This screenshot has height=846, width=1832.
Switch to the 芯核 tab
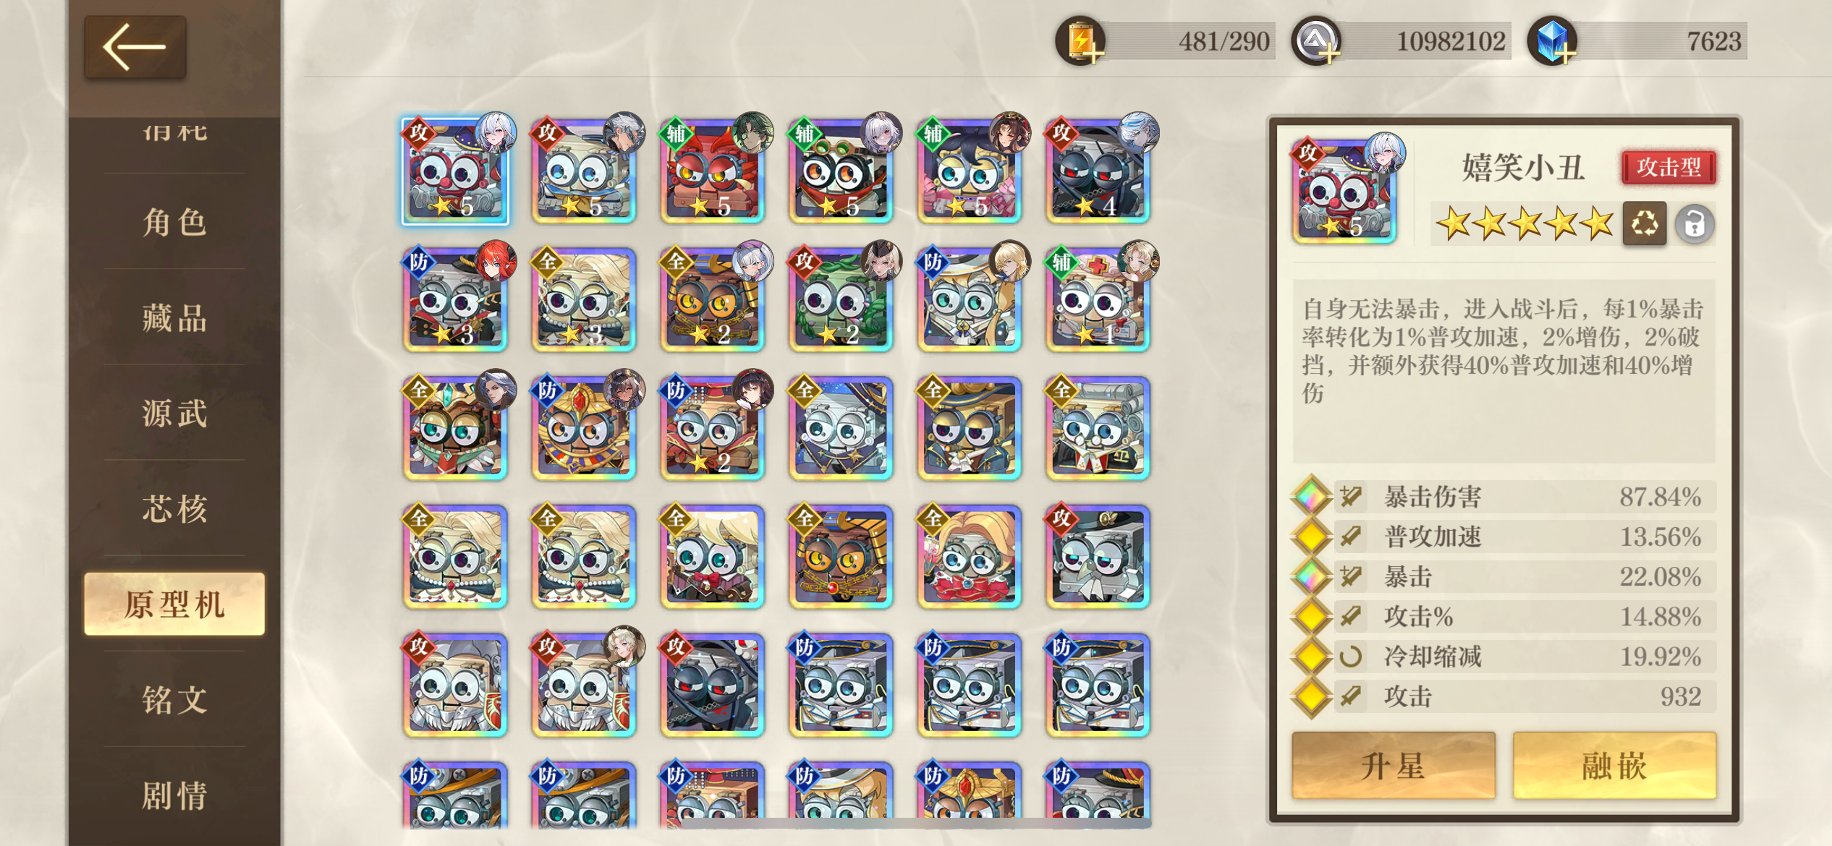tap(174, 508)
